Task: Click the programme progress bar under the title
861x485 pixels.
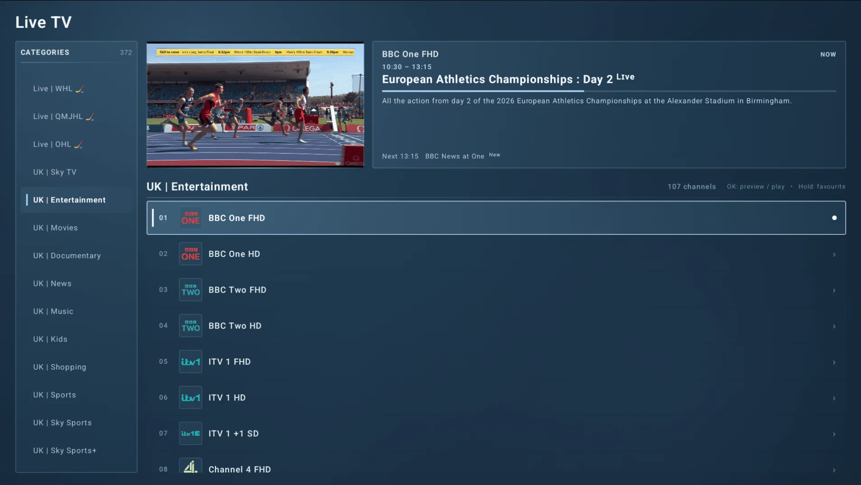Action: [x=609, y=91]
